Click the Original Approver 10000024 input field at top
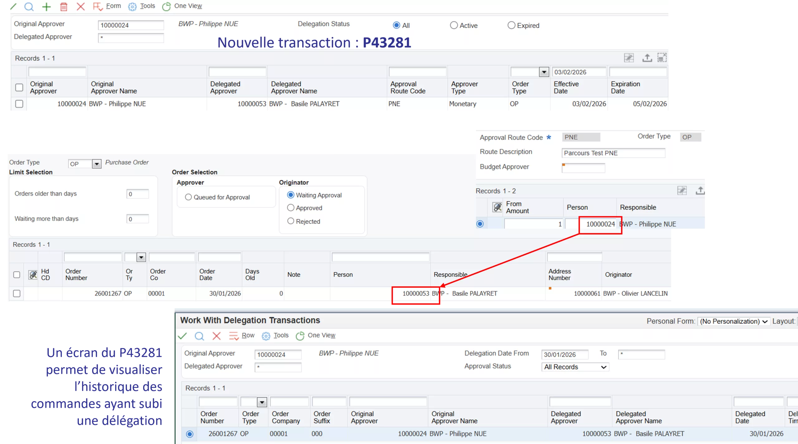798x444 pixels. 131,25
